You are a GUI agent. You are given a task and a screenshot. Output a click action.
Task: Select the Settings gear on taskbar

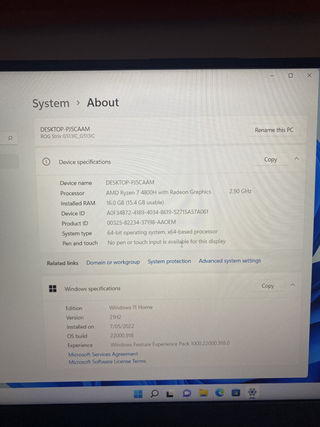(x=252, y=392)
